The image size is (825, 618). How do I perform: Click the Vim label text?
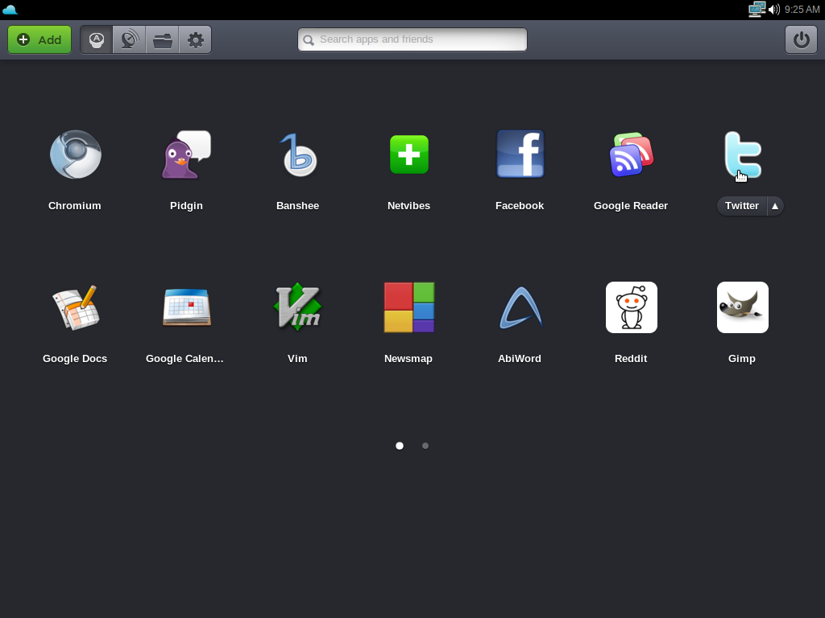pyautogui.click(x=297, y=359)
